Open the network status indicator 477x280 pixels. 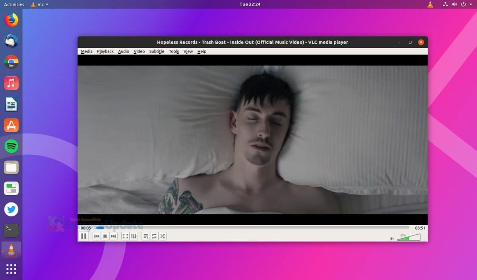click(445, 4)
